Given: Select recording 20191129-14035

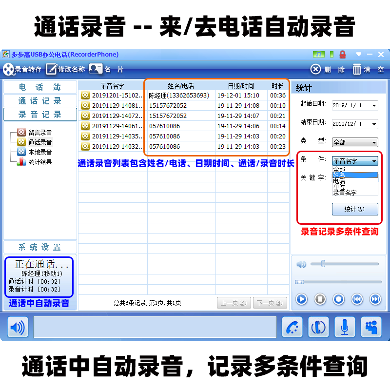Looking at the screenshot, I should pyautogui.click(x=184, y=136).
